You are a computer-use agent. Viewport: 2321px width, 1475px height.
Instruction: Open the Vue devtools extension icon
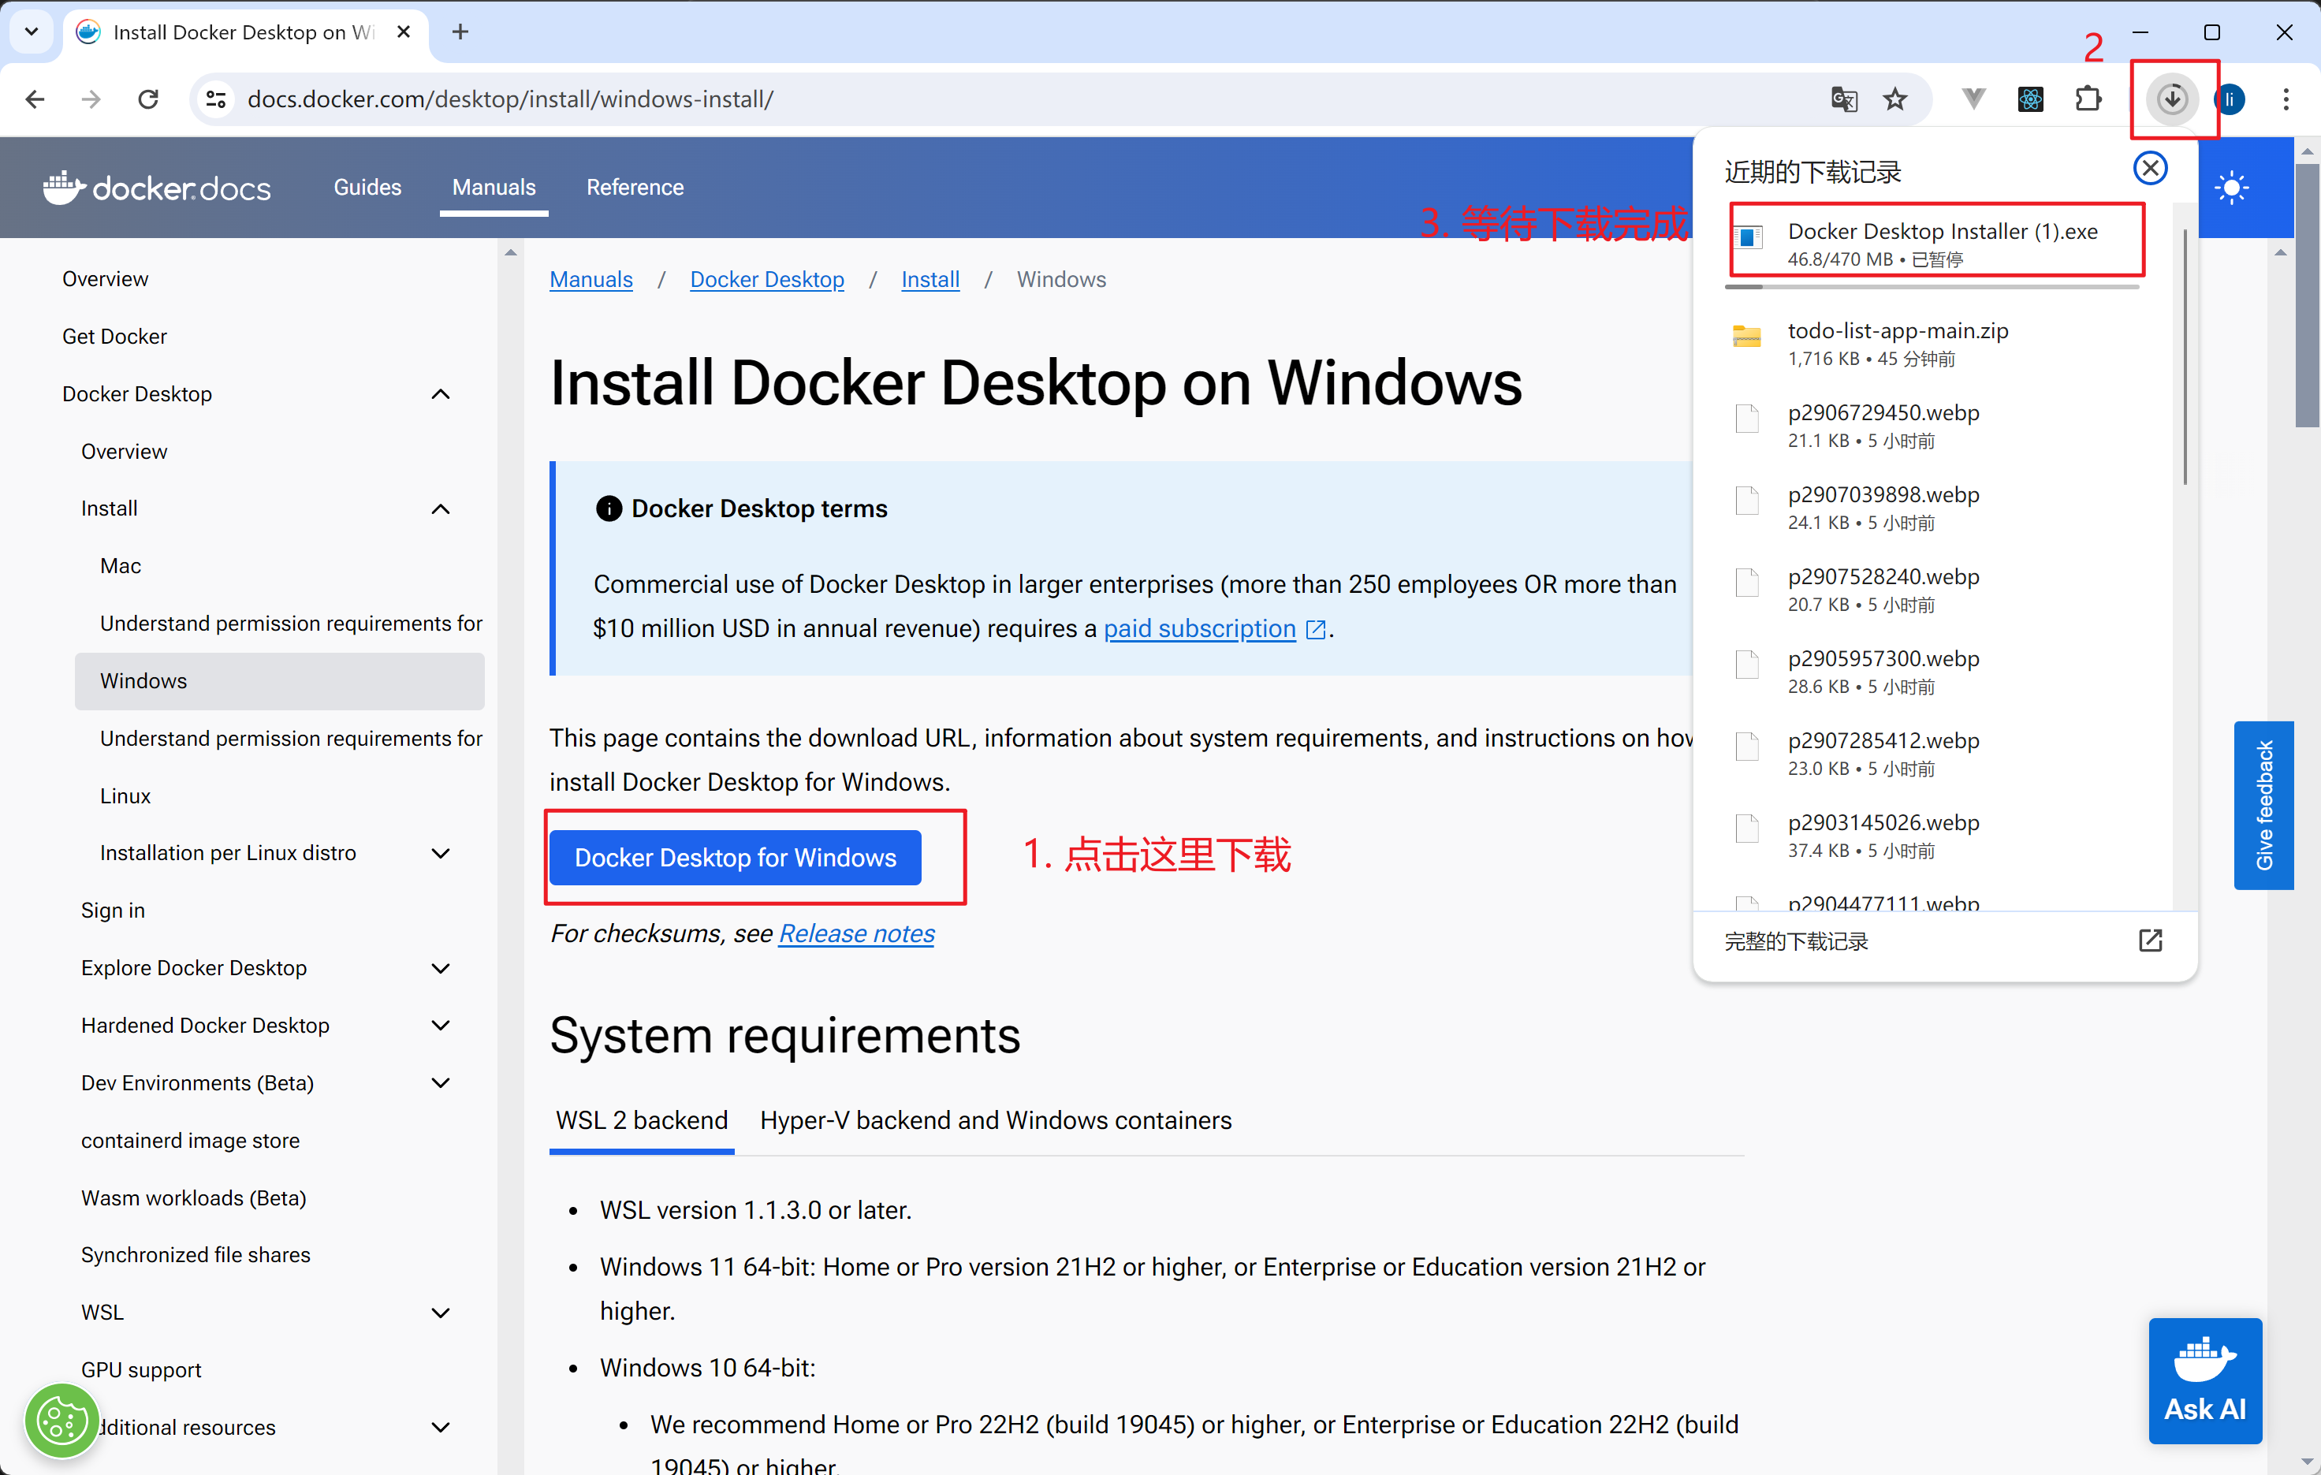[x=1973, y=99]
